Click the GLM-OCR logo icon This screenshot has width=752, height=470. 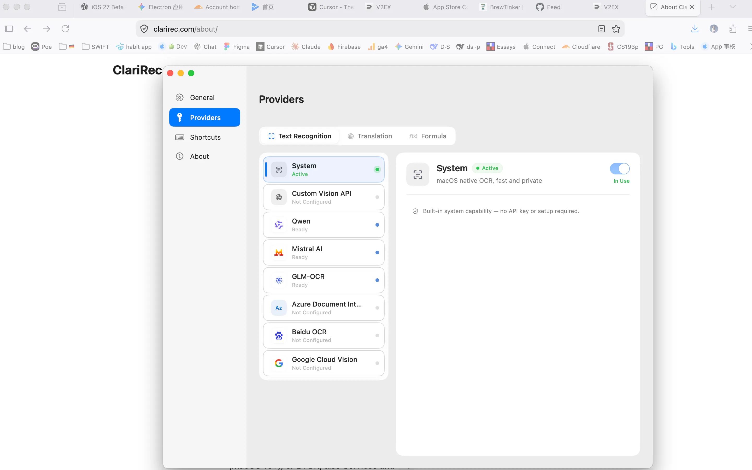(279, 280)
